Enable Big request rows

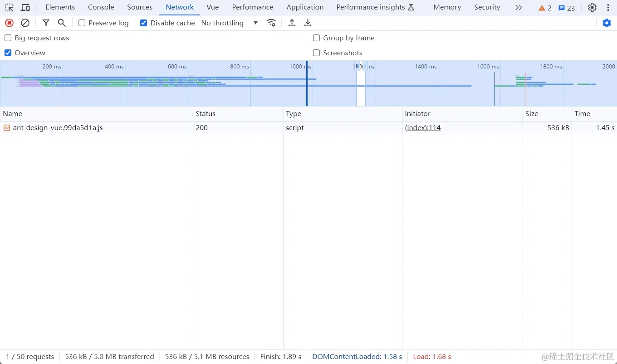click(x=8, y=38)
